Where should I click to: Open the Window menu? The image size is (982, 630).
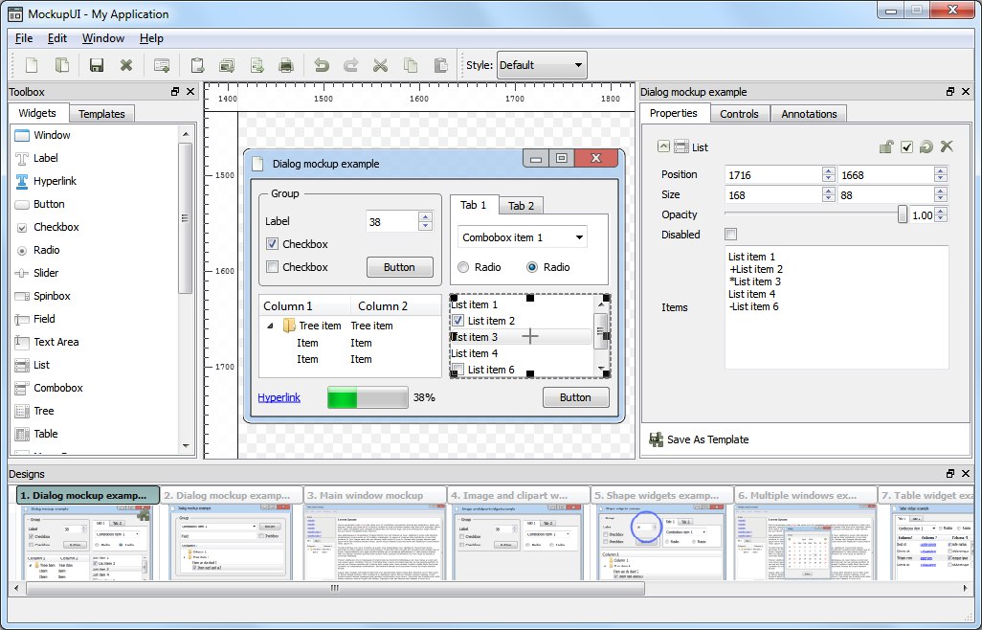[102, 38]
